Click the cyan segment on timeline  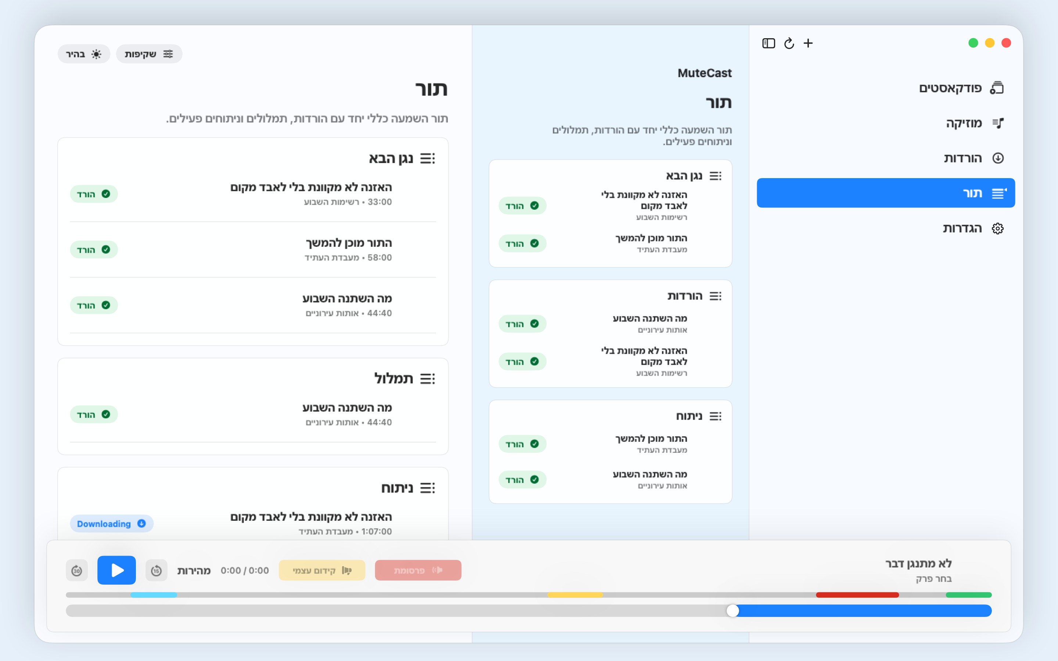(154, 595)
